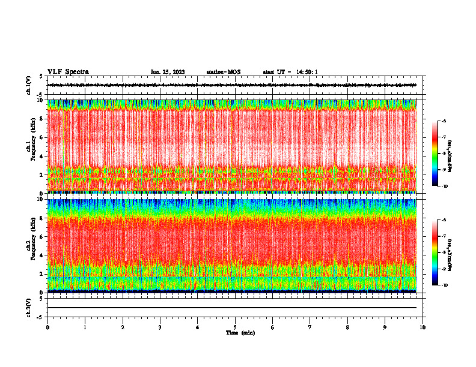
Task: Click time axis tick label "1"
Action: [x=85, y=327]
